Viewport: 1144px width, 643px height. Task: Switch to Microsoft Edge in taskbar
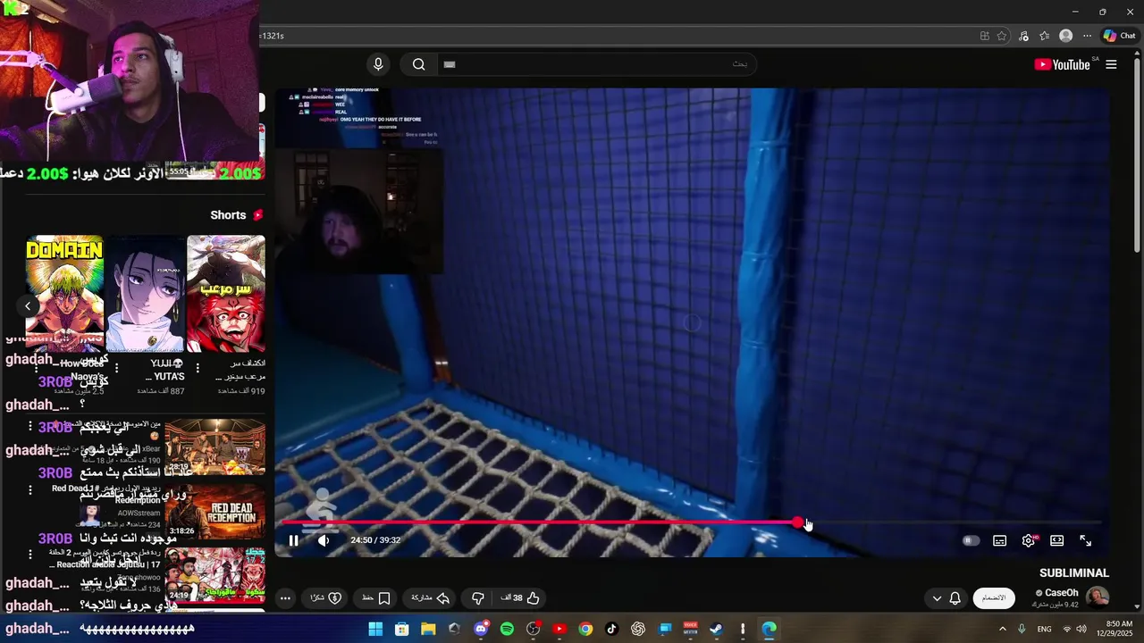coord(769,629)
